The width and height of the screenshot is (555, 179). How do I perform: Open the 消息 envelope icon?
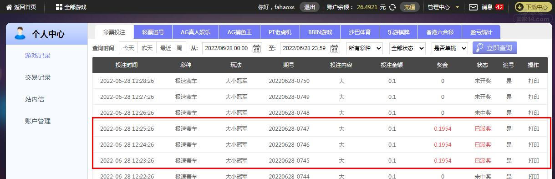[x=474, y=7]
